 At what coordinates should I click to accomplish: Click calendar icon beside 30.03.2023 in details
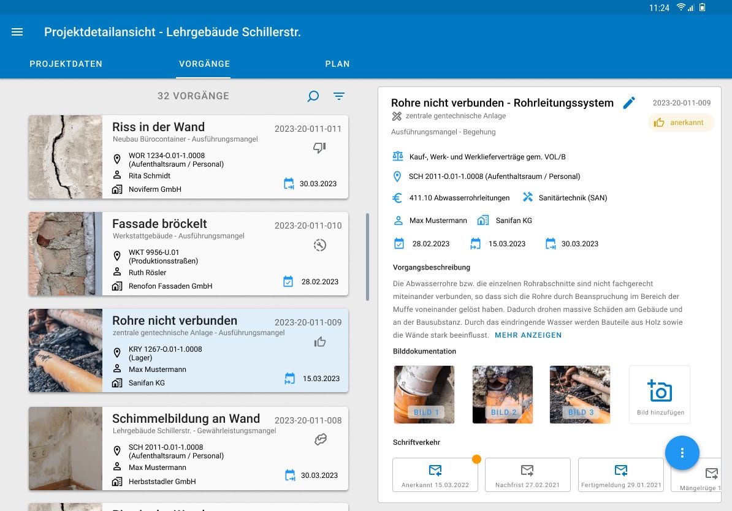point(551,244)
